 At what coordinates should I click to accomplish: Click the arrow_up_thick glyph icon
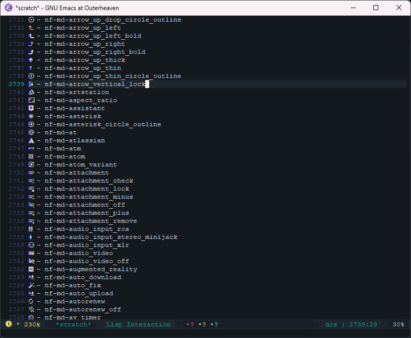click(x=31, y=60)
